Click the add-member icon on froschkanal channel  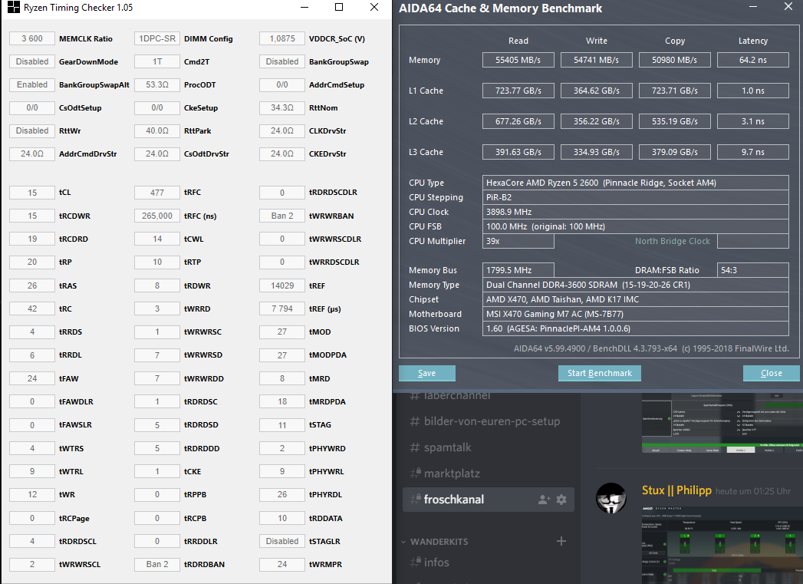(544, 500)
